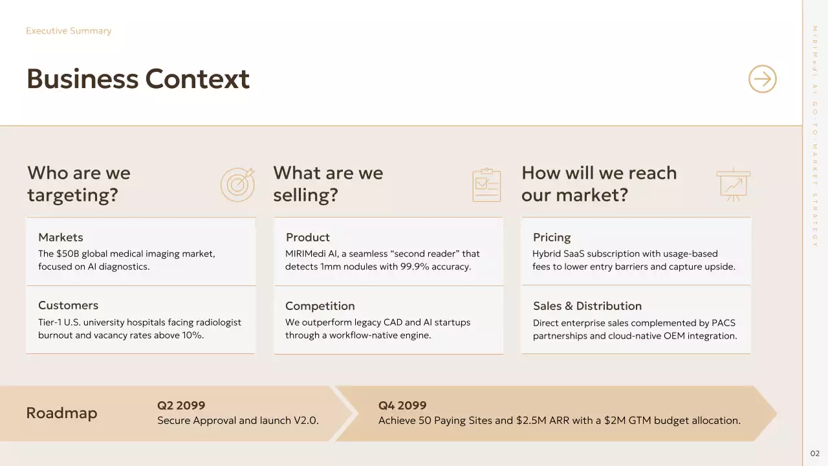
Task: Open the Pricing card
Action: click(x=636, y=251)
